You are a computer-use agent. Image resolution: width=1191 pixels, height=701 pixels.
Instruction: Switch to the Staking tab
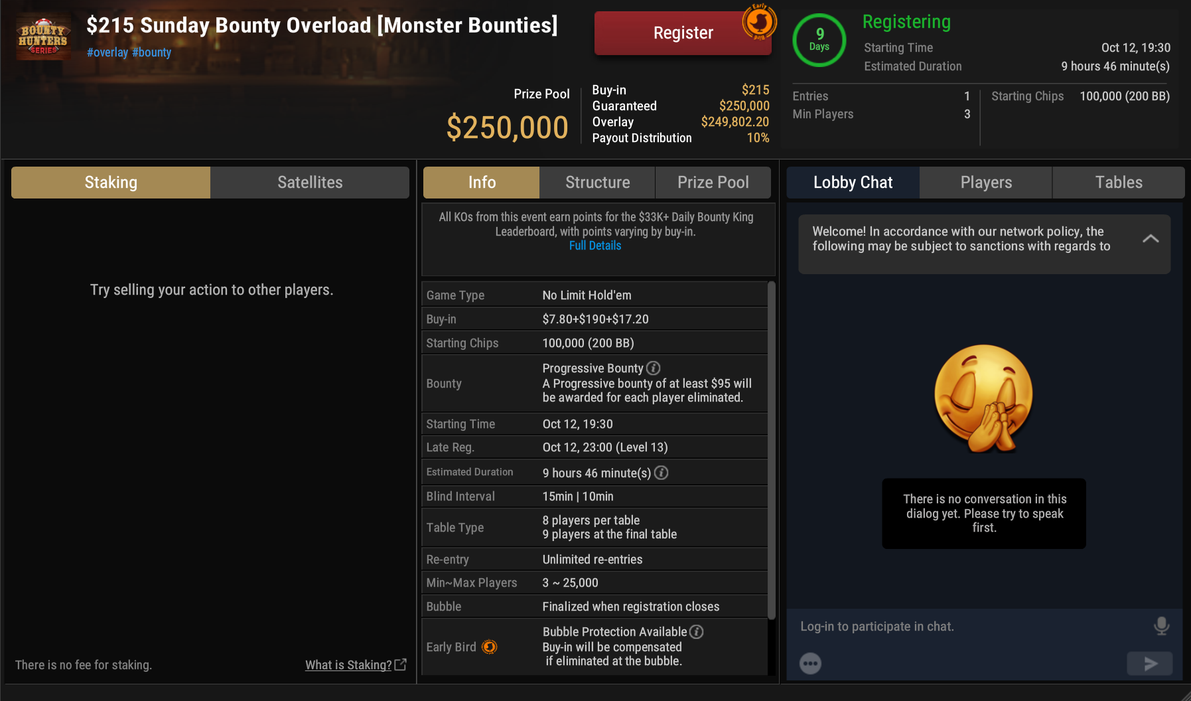pyautogui.click(x=111, y=183)
